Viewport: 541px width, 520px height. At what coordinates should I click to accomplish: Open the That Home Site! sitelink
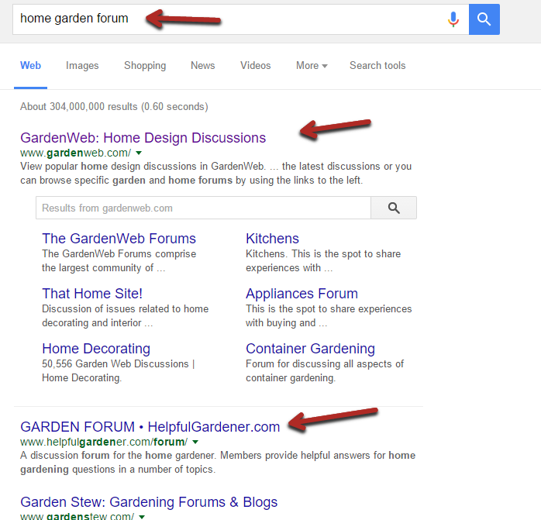[92, 294]
